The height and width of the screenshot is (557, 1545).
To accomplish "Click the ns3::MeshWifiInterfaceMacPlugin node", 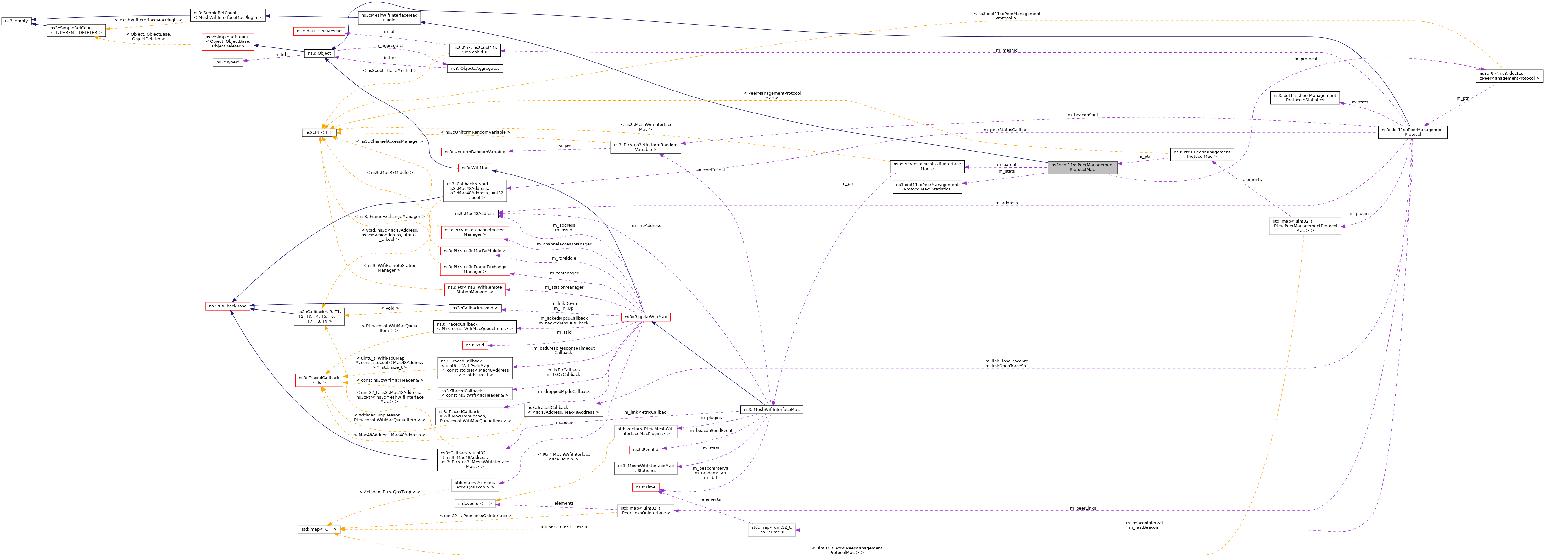I will click(389, 17).
